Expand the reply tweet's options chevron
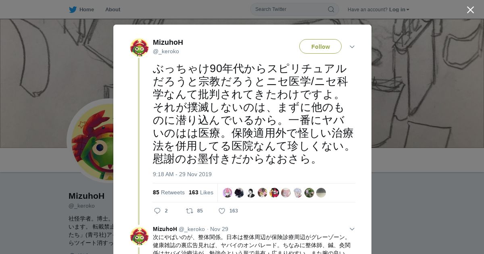This screenshot has width=484, height=254. click(x=352, y=229)
